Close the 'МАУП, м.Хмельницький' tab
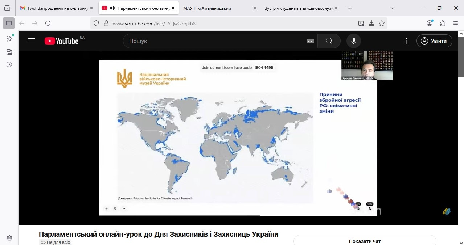464x245 pixels. (254, 8)
